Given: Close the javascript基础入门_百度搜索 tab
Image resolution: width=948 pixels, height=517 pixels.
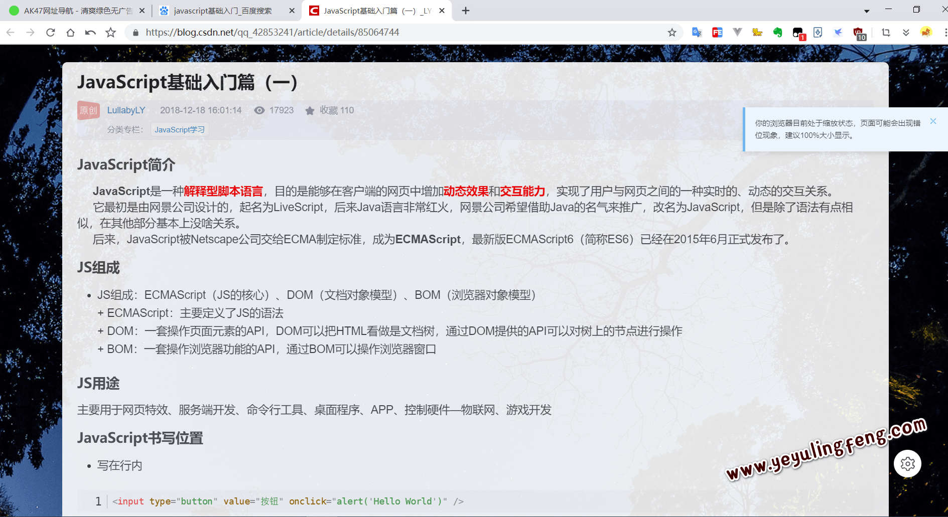Looking at the screenshot, I should (x=292, y=11).
